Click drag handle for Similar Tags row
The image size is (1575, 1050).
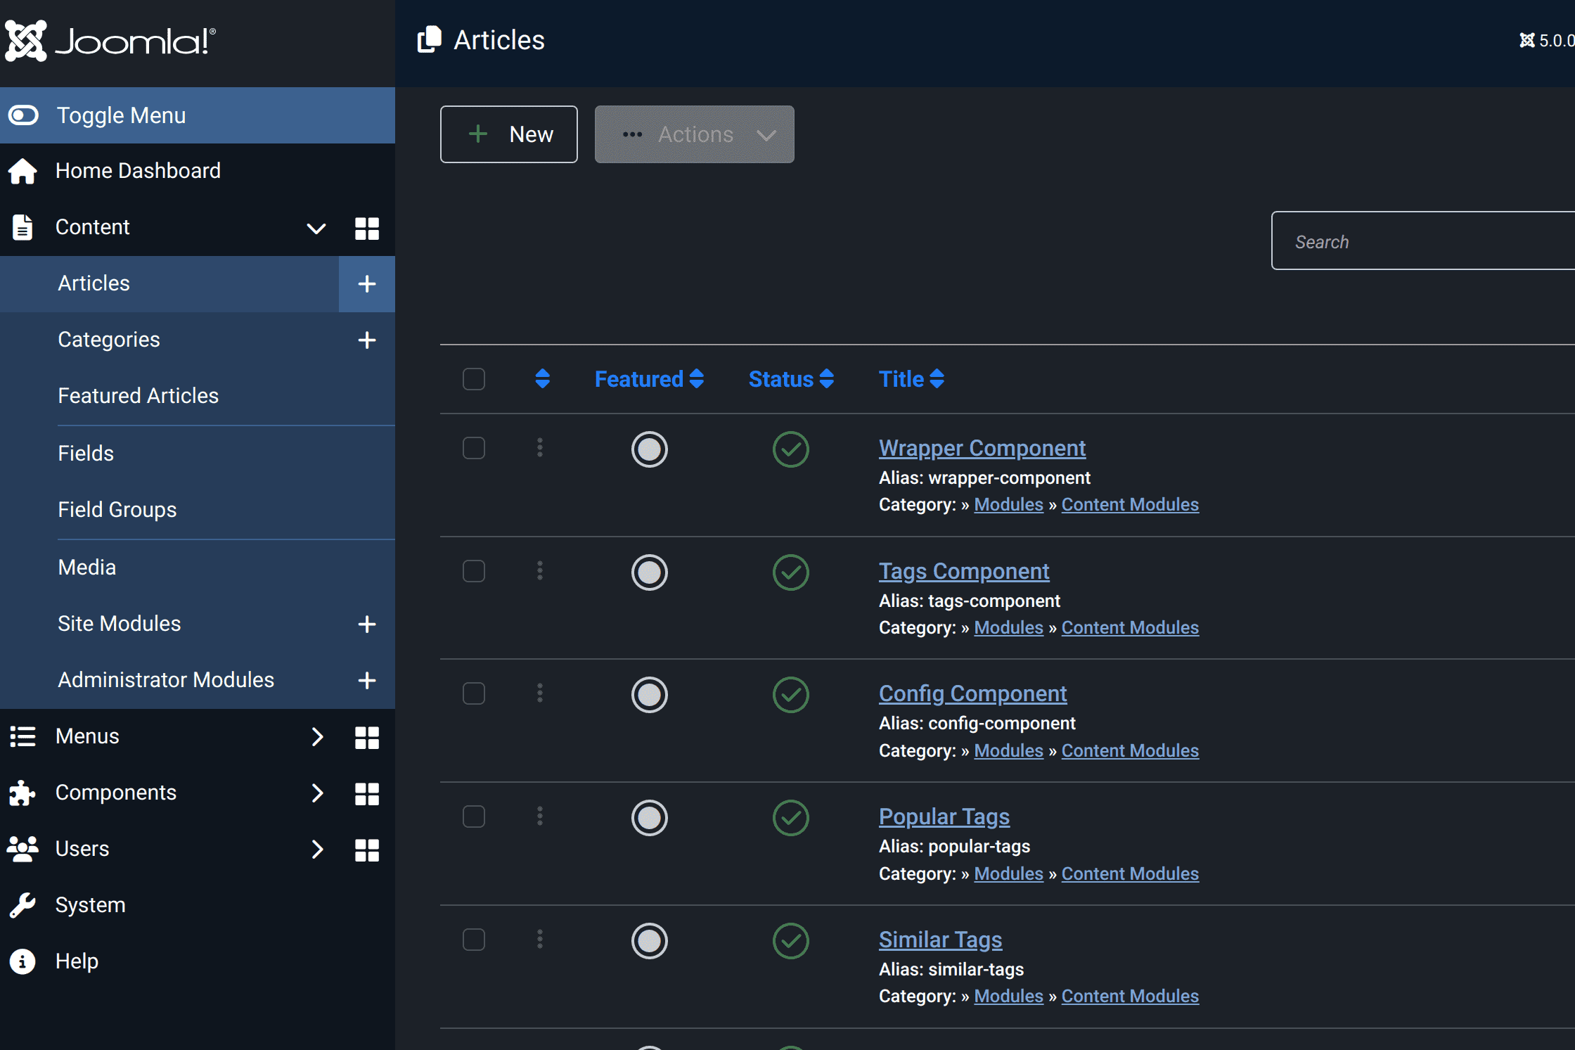[x=540, y=940]
